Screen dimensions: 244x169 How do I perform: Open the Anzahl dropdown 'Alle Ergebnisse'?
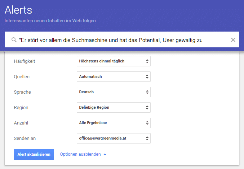click(114, 123)
